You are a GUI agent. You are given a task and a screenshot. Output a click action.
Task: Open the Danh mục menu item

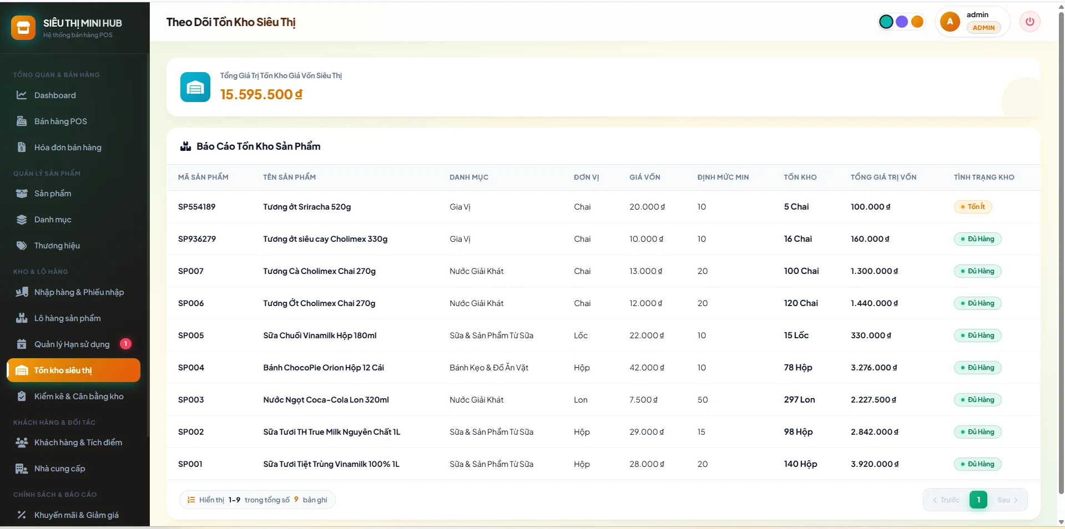(x=74, y=220)
